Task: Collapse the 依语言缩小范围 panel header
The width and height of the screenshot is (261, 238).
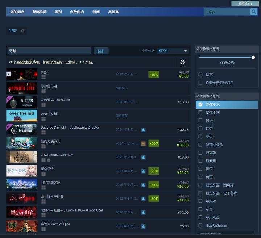Action: [227, 96]
